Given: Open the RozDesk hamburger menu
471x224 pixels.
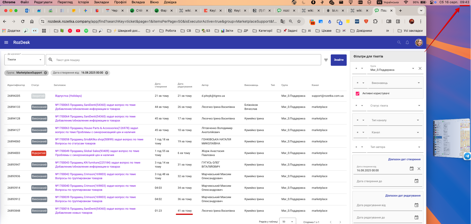Looking at the screenshot, I should point(6,43).
